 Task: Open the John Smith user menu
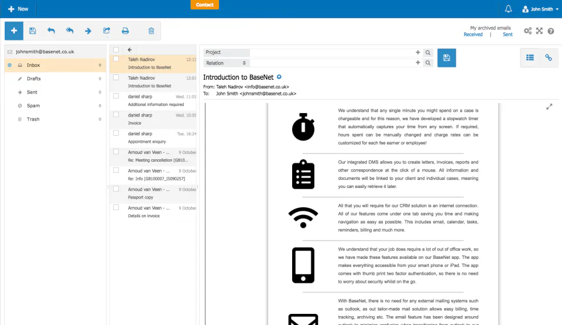click(540, 9)
